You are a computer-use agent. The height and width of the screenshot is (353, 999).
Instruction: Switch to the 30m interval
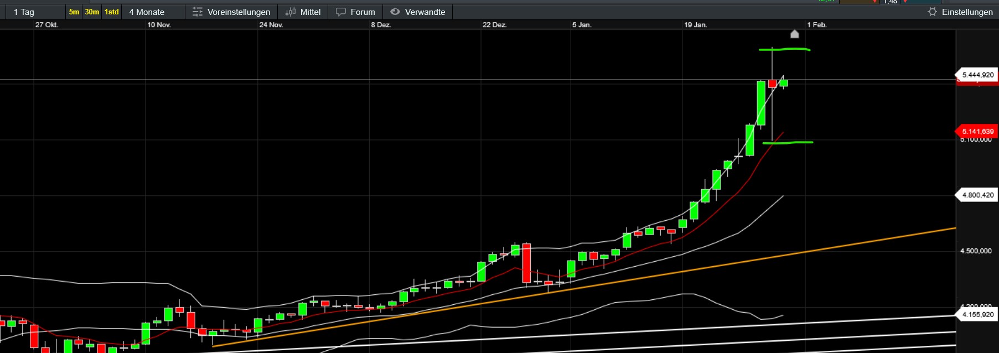click(92, 12)
